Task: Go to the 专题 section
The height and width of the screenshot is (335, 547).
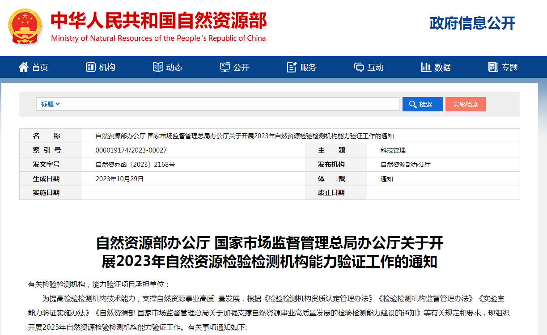Action: [510, 68]
